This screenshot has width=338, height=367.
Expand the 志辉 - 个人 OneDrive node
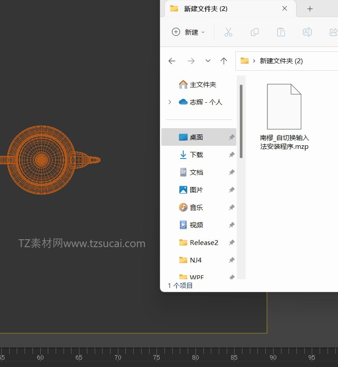tap(170, 102)
